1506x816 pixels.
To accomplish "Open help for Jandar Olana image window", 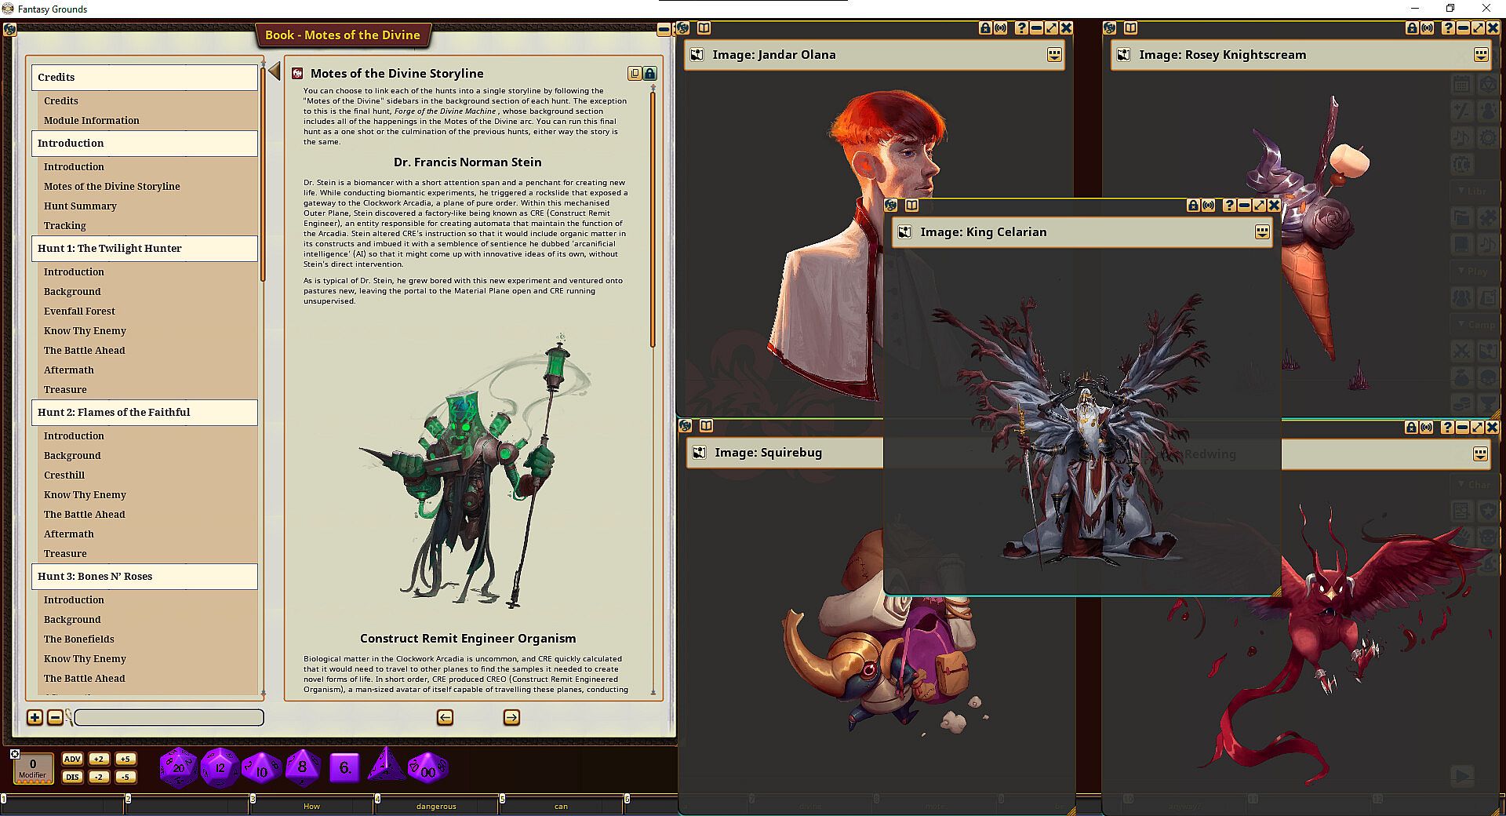I will pyautogui.click(x=1021, y=27).
